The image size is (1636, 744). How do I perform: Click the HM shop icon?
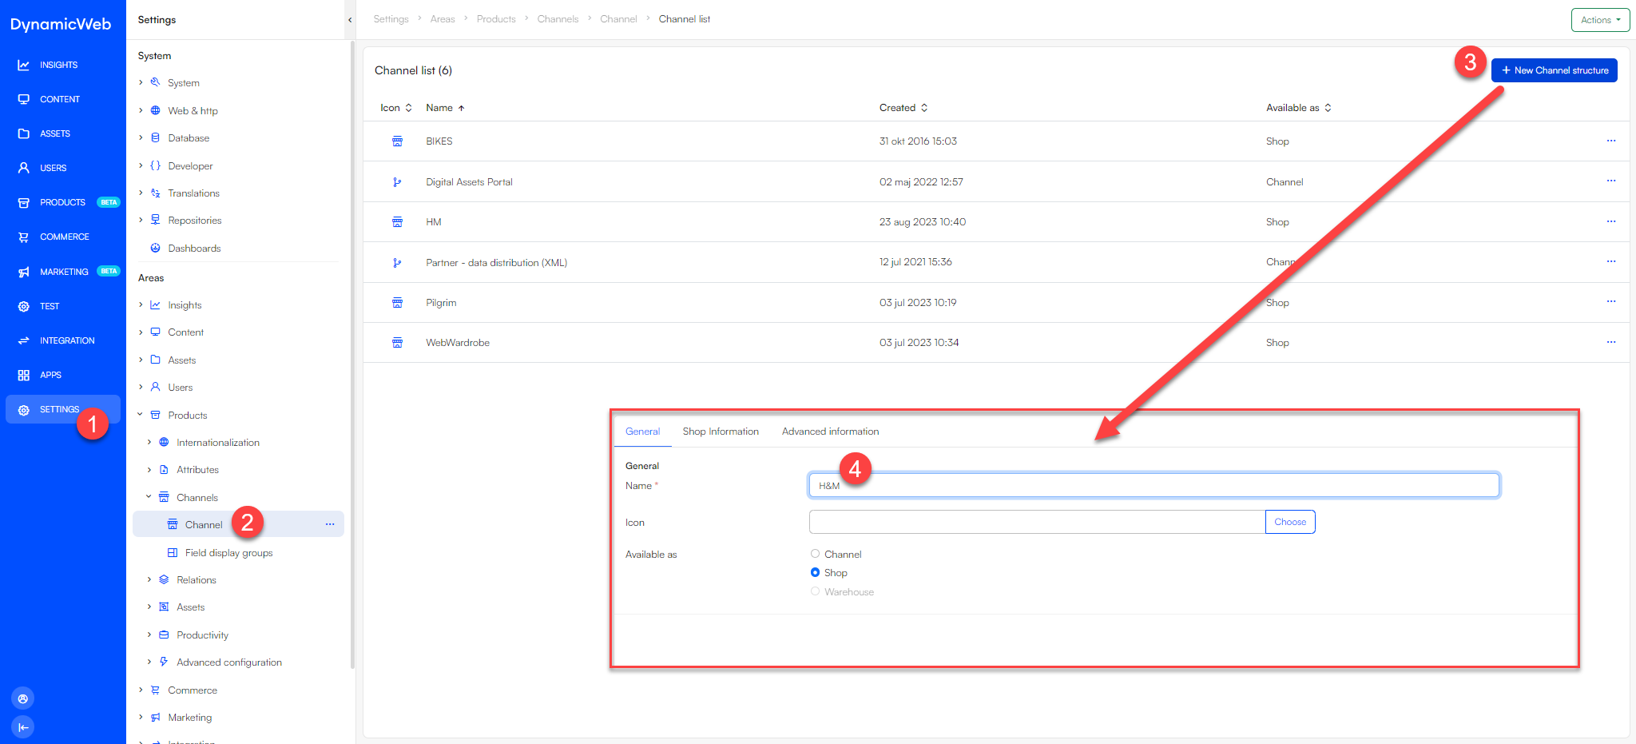point(397,222)
